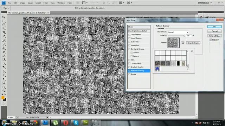Select the Clone Stamp tool
Screen dimensions: 225x126
tap(4, 48)
